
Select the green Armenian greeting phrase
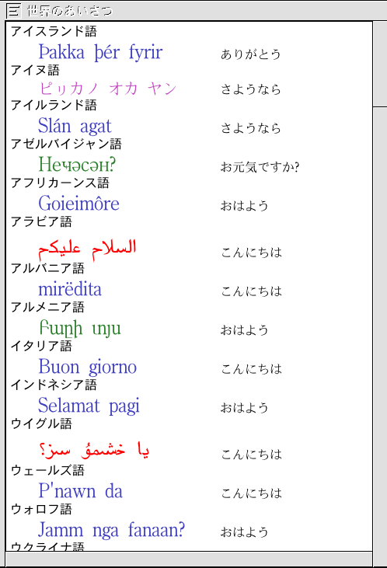80,329
